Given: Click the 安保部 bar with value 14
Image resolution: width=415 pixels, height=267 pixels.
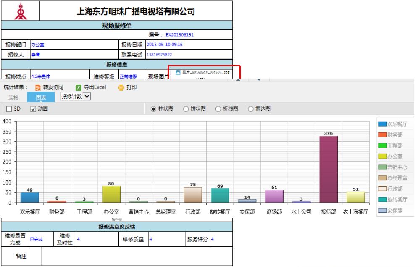Looking at the screenshot, I should click(x=247, y=201).
